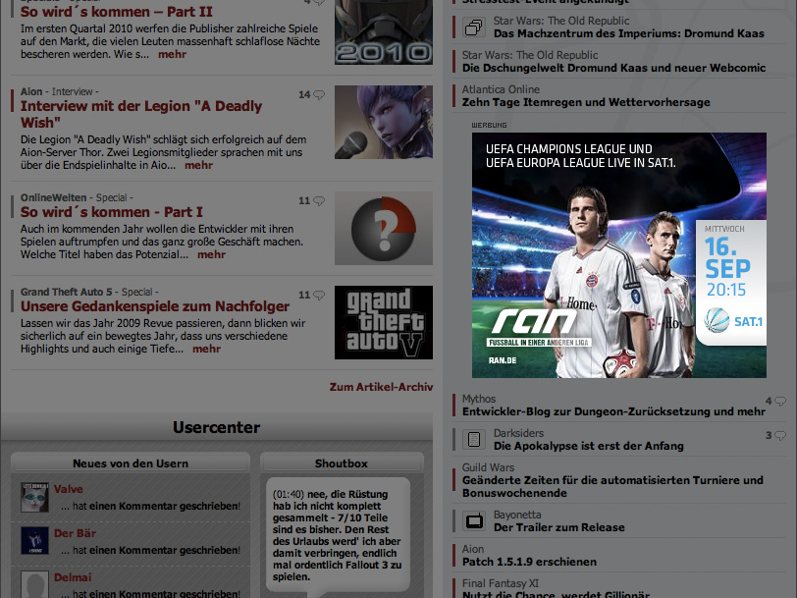Click the video icon next to Bayonetta

coord(474,520)
